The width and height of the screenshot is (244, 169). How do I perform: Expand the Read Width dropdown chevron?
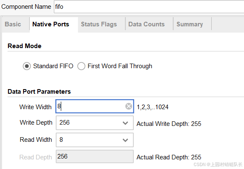(x=125, y=140)
